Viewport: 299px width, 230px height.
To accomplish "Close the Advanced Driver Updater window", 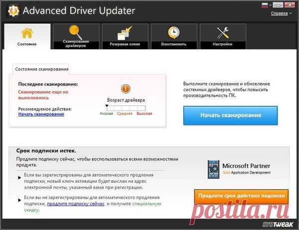I will [x=290, y=5].
